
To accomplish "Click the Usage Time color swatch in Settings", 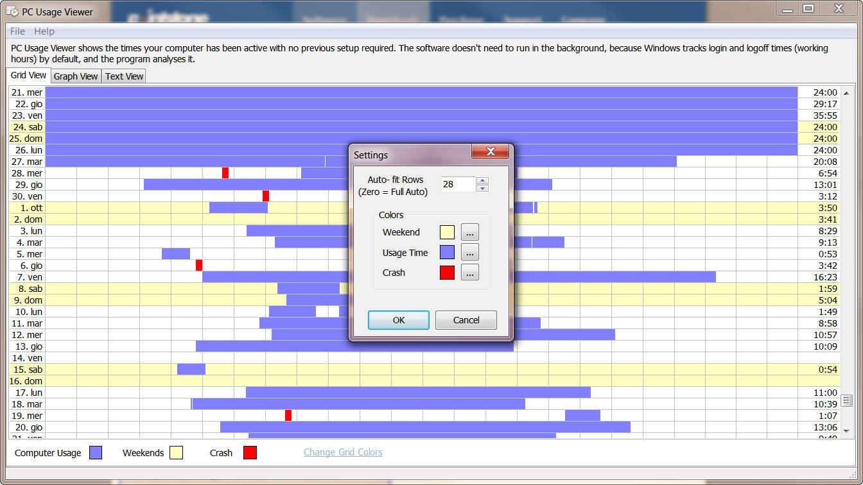I will (x=447, y=252).
